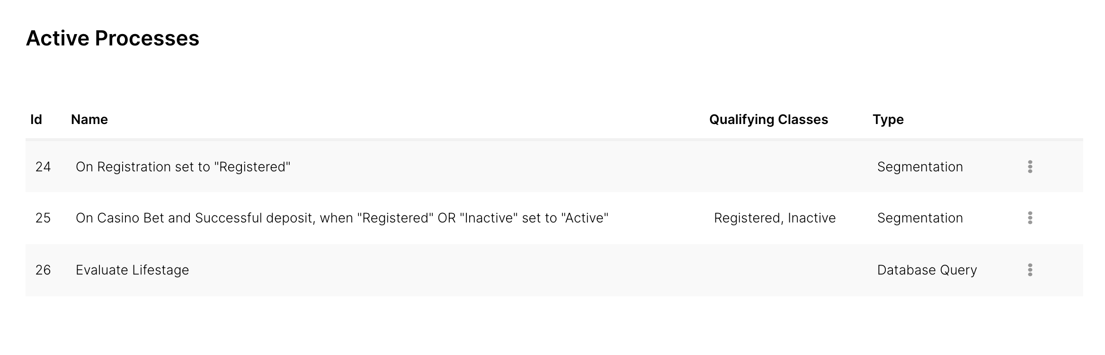Click Id 26 cell

tap(43, 270)
